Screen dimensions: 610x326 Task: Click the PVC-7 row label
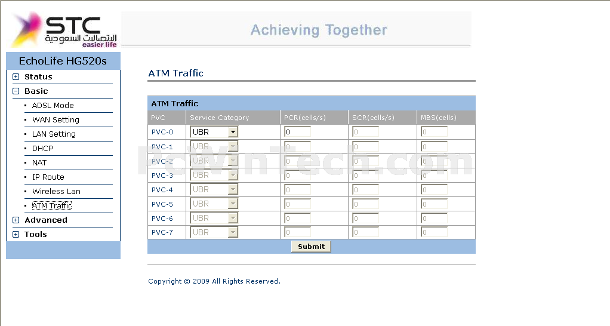pos(162,232)
